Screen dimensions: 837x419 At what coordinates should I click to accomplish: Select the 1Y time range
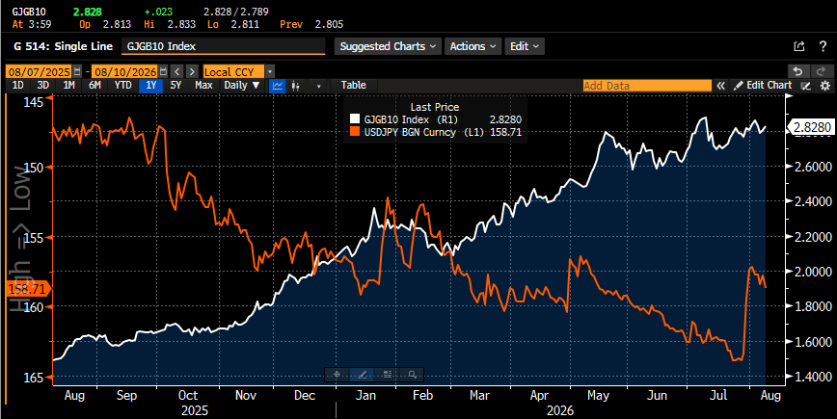pos(151,86)
